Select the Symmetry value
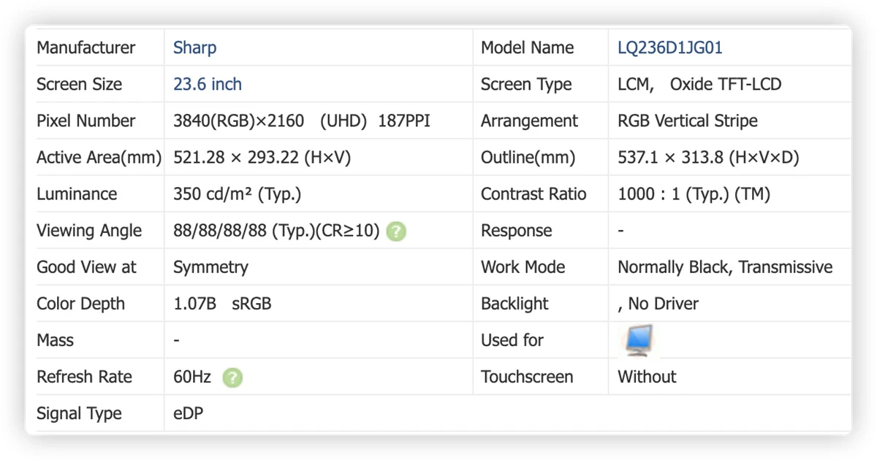Viewport: 877px width, 460px height. (x=210, y=267)
